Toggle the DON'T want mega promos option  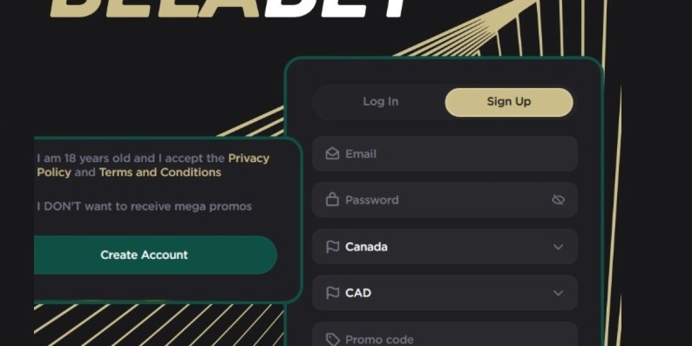click(x=144, y=206)
